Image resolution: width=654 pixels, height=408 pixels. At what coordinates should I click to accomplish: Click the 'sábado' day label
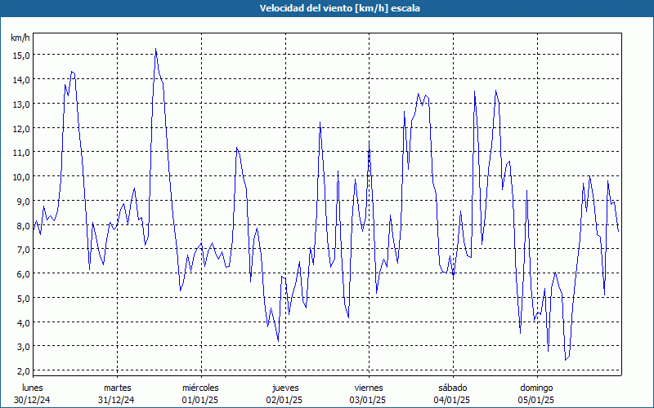[453, 388]
